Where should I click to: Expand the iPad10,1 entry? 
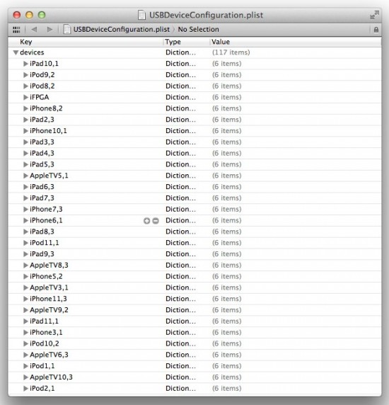(x=25, y=64)
